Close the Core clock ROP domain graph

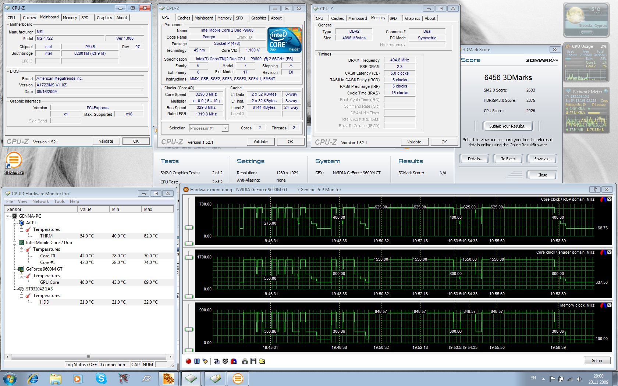tap(609, 199)
